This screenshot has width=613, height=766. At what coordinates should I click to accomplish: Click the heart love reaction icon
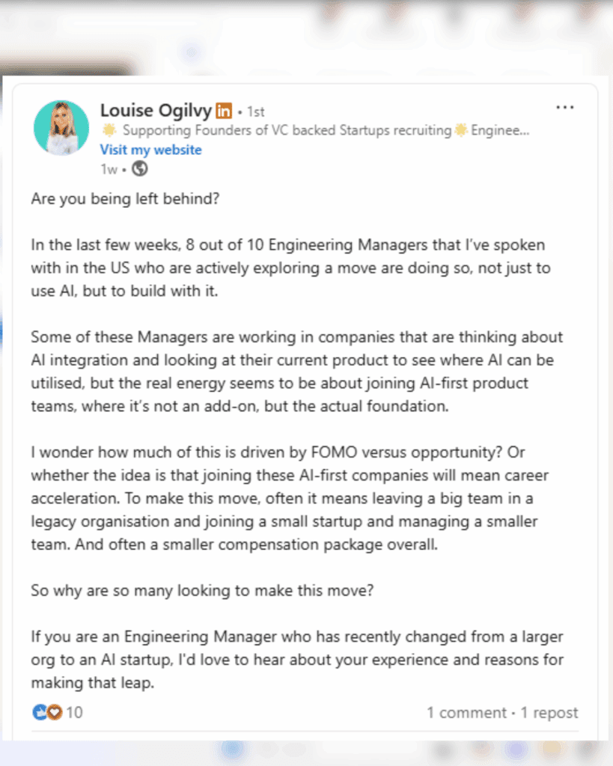(x=54, y=712)
